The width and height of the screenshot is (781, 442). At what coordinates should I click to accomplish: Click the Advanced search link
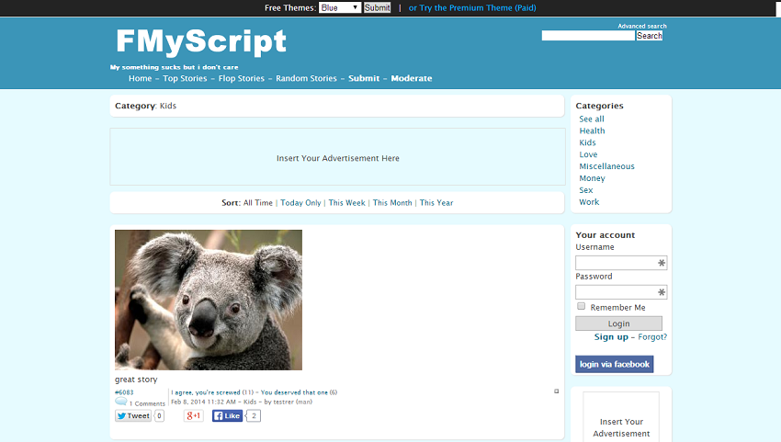[642, 26]
